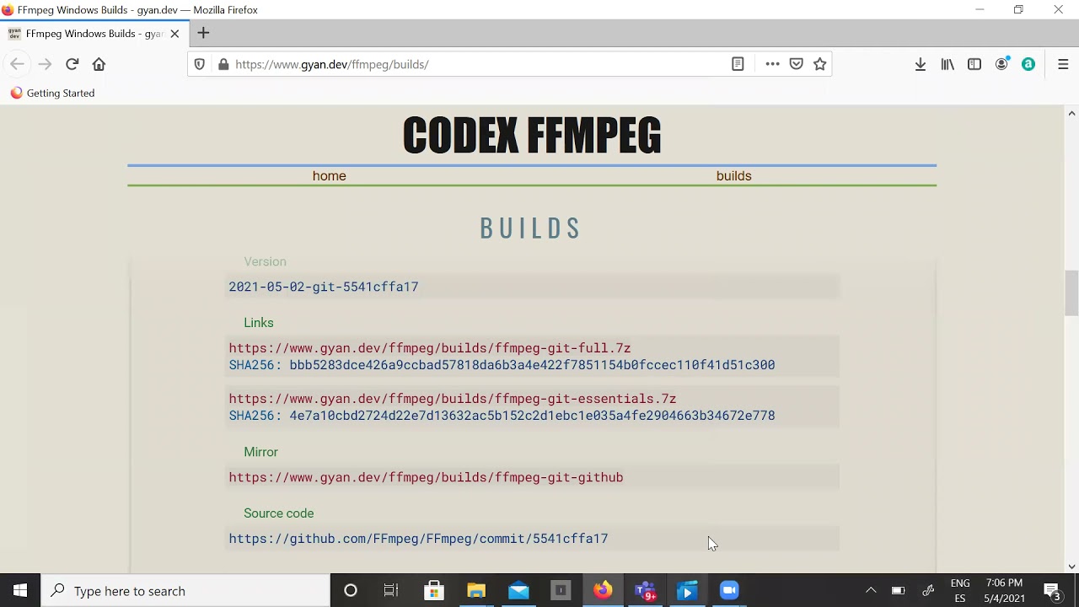Reload the current page

72,64
